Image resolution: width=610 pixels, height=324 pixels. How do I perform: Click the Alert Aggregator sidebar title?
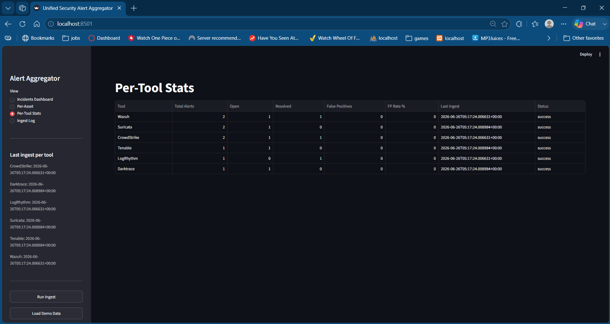pos(35,78)
